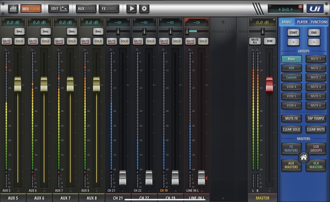
Task: Go to next bank with right arrow
Action: coord(313,42)
